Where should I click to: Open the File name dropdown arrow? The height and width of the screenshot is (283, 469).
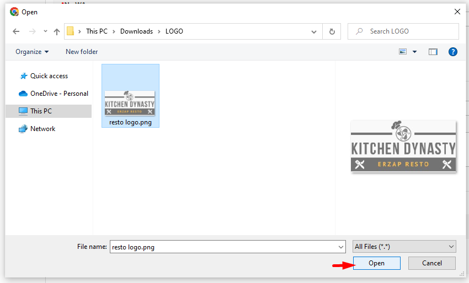pos(340,247)
